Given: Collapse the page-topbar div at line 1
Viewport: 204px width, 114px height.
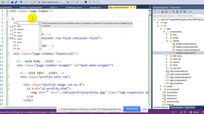Looking at the screenshot, I should [x=9, y=11].
